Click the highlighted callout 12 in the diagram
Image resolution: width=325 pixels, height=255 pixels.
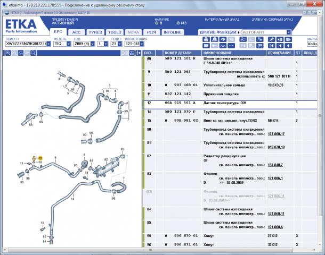click(40, 158)
